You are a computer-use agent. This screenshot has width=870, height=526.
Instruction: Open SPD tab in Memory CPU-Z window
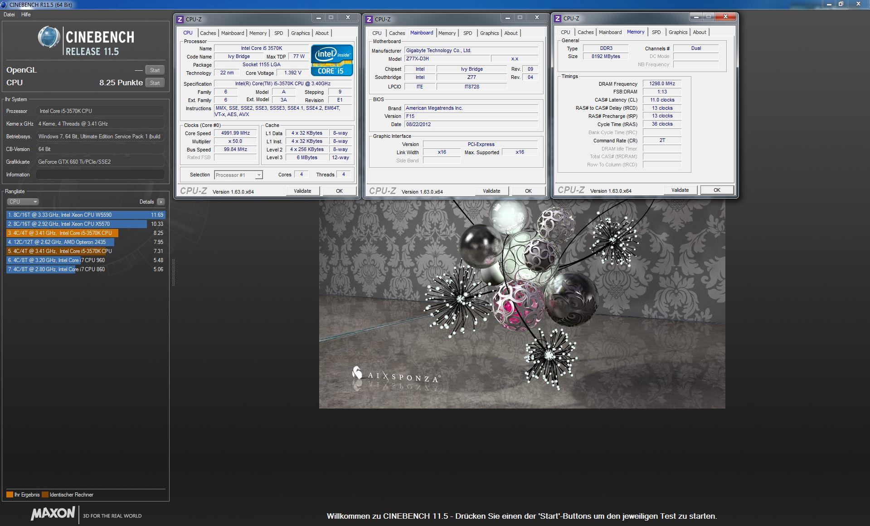(656, 32)
